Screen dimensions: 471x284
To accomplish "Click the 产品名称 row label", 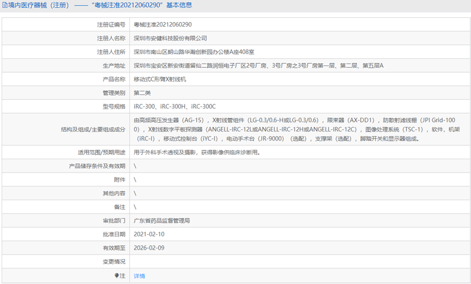I will click(114, 79).
